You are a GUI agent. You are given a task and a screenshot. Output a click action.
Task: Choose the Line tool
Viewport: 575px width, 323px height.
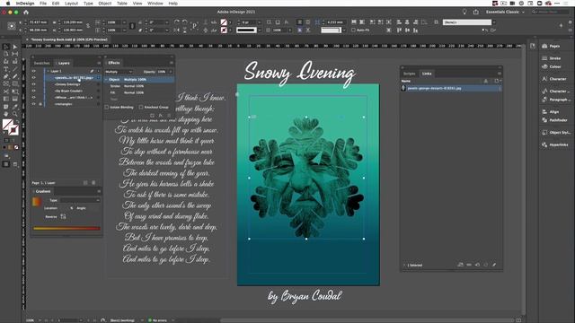[x=14, y=69]
